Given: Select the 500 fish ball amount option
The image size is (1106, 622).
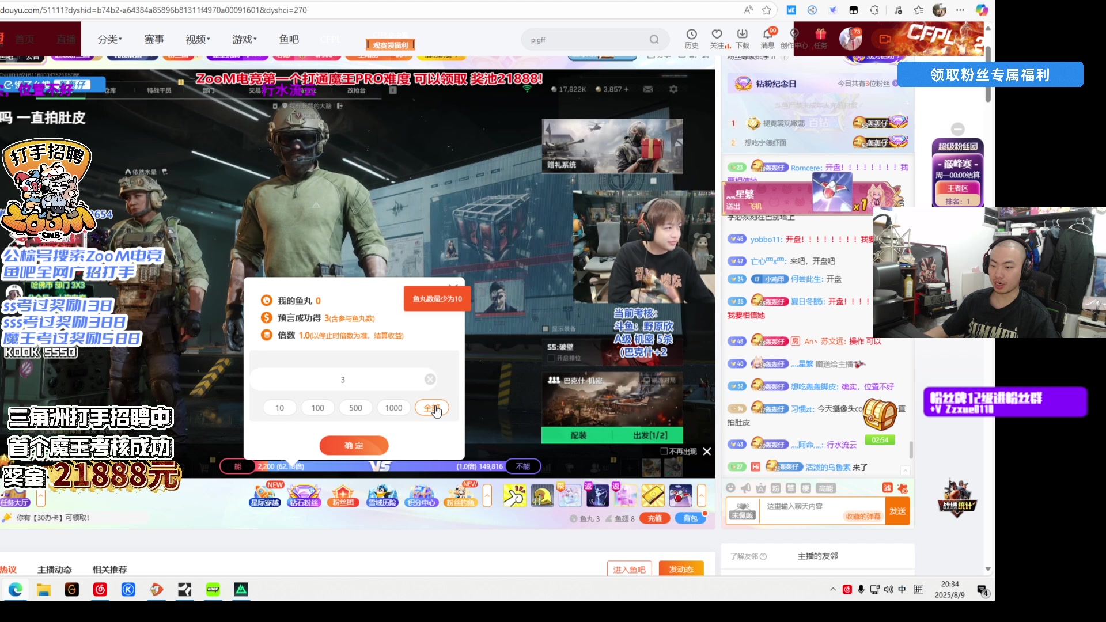Looking at the screenshot, I should click(355, 408).
